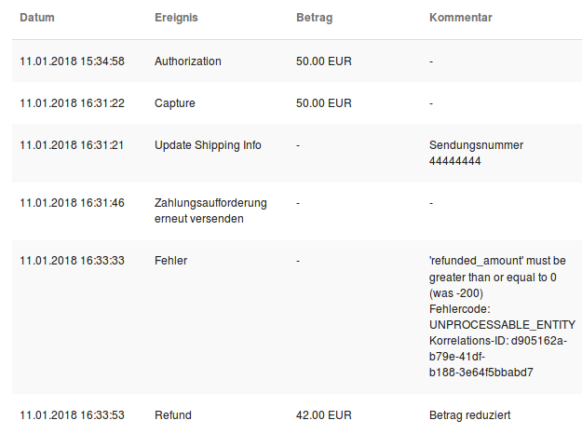Select the Refund event cell
The height and width of the screenshot is (434, 582).
[173, 415]
